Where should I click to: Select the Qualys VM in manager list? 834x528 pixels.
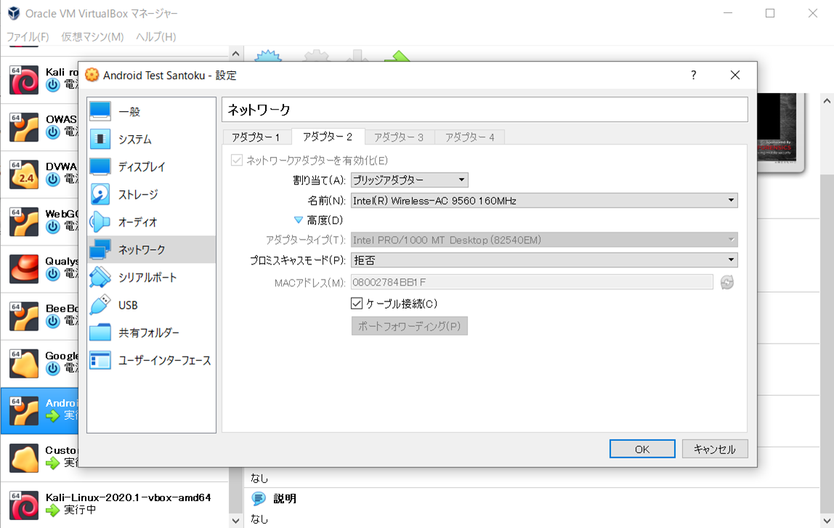tap(40, 269)
